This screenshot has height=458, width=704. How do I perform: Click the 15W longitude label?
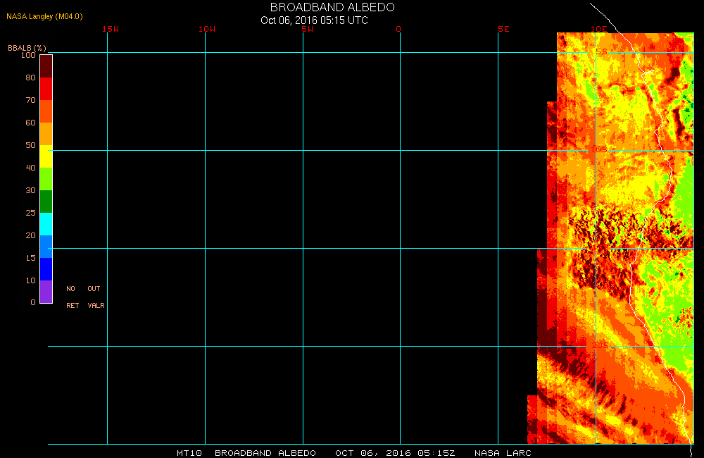110,29
